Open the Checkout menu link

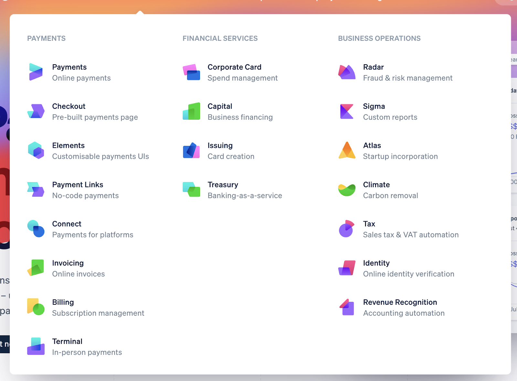(69, 106)
